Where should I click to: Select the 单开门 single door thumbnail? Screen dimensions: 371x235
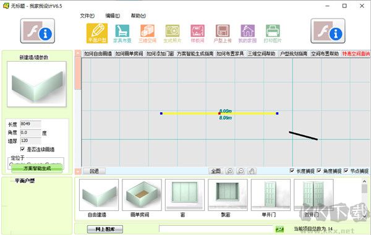pos(271,195)
